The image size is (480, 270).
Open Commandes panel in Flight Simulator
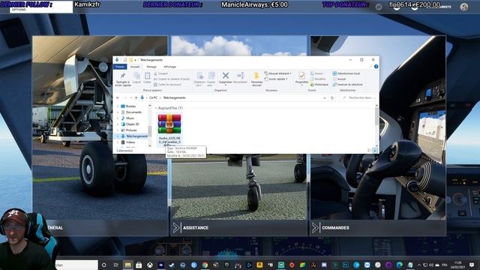(378, 228)
